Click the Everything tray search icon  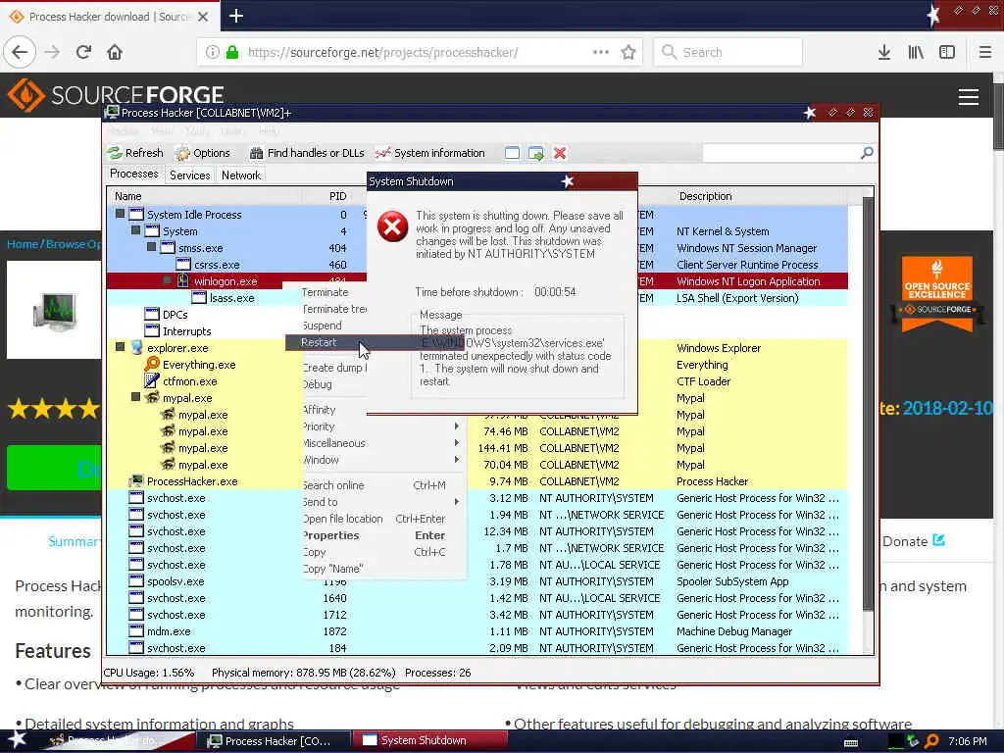click(x=931, y=741)
